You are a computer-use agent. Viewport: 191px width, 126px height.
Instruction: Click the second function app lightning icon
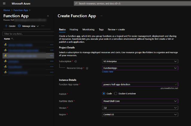(x=5, y=50)
